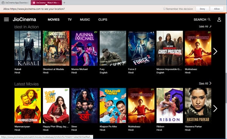See All in Best In Action
Viewport: 227px width, 139px height.
(x=205, y=27)
